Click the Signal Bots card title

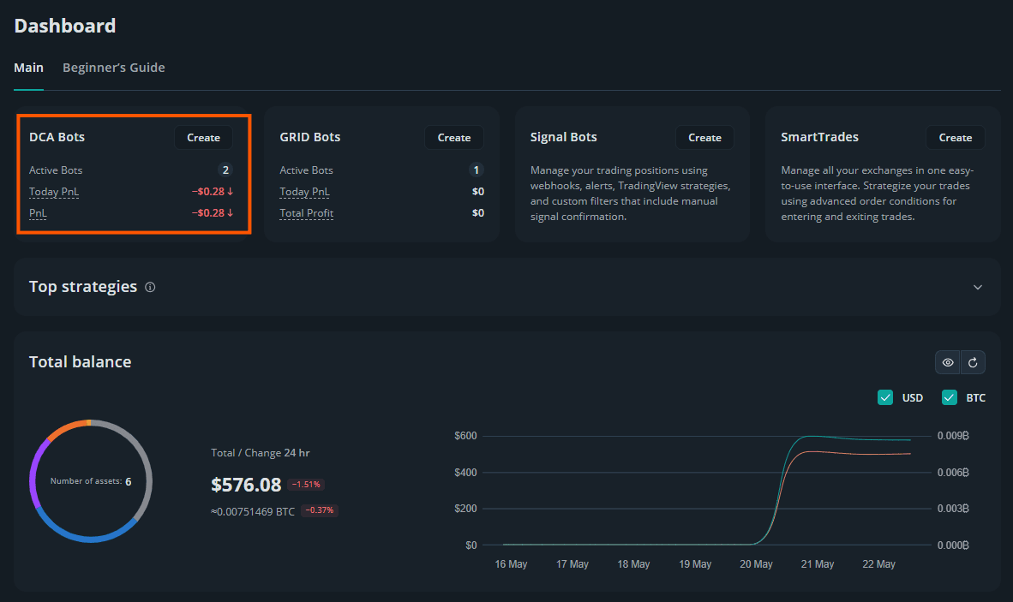(563, 137)
